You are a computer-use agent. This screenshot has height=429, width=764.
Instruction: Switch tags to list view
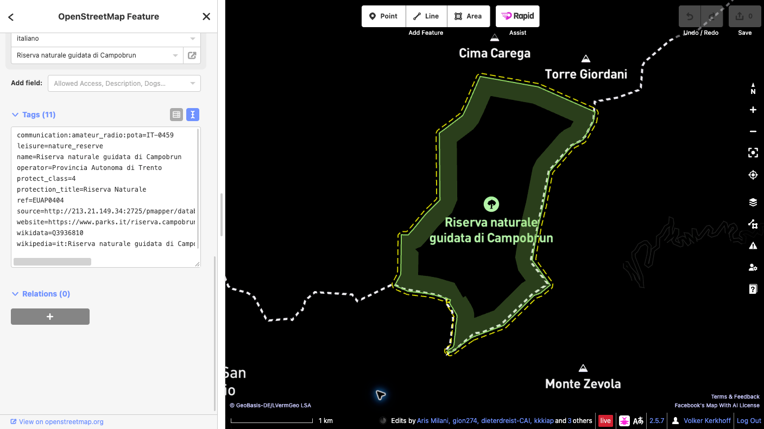point(176,115)
